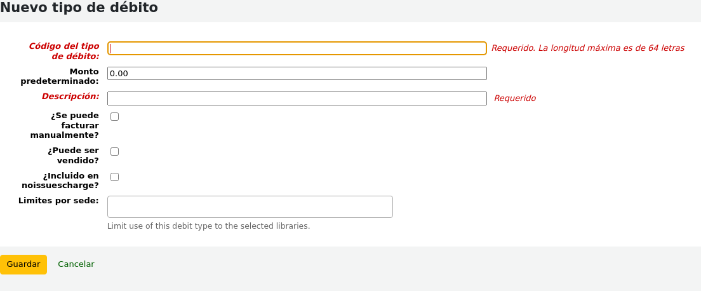Click the 'Nuevo tipo de débito' heading
Screen dimensions: 701x291
[79, 8]
